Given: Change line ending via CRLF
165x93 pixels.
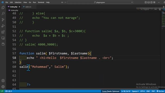Looking at the screenshot, I should [x=148, y=91].
